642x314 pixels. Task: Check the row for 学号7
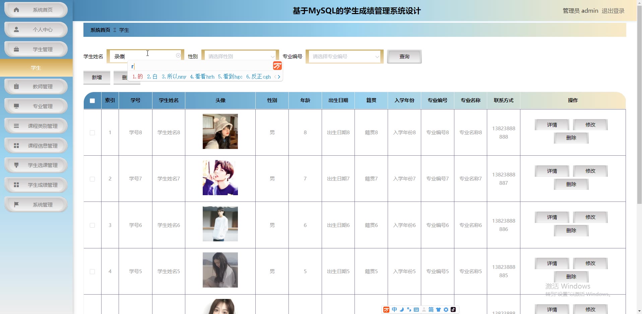click(92, 179)
